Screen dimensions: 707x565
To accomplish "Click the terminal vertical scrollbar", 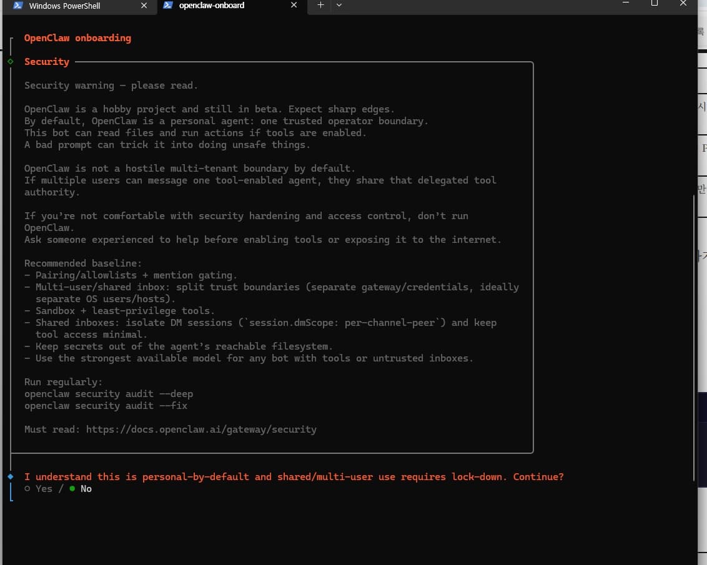I will (x=694, y=338).
